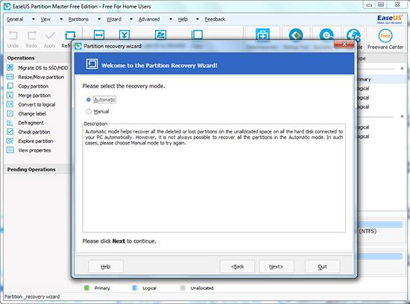410x304 pixels.
Task: Select the Manual recovery mode radio button
Action: [89, 111]
